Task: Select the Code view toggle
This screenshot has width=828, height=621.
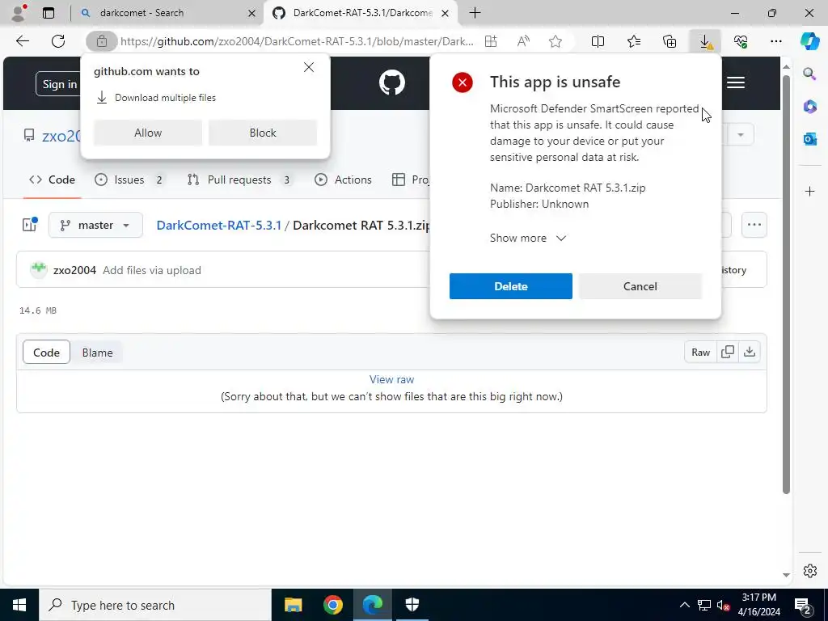Action: 46,353
